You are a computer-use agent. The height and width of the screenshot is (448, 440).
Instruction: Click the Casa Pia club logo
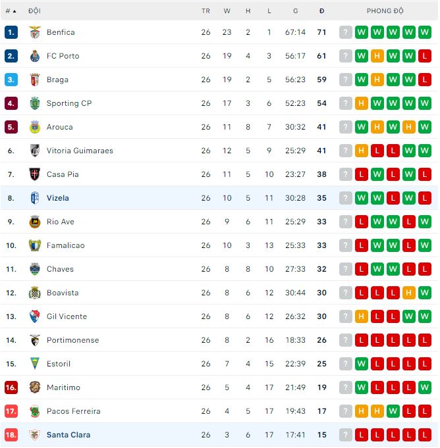35,174
